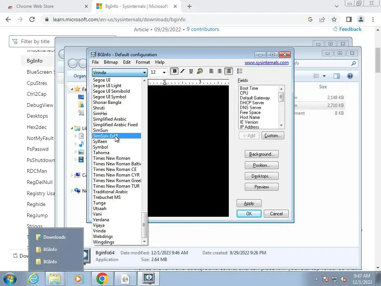Viewport: 381px width, 286px height.
Task: Open the Help menu in BGInfo
Action: click(160, 62)
